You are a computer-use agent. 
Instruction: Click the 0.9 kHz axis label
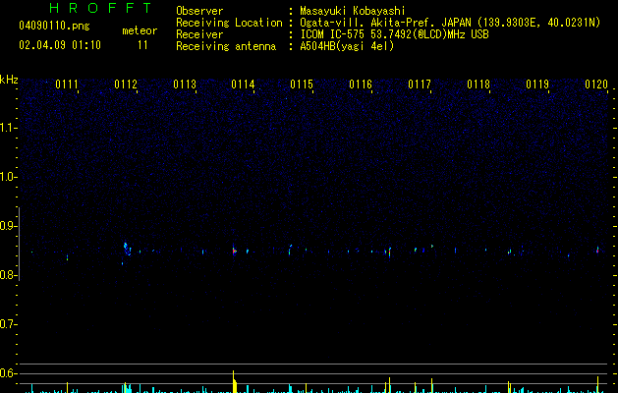pyautogui.click(x=8, y=226)
